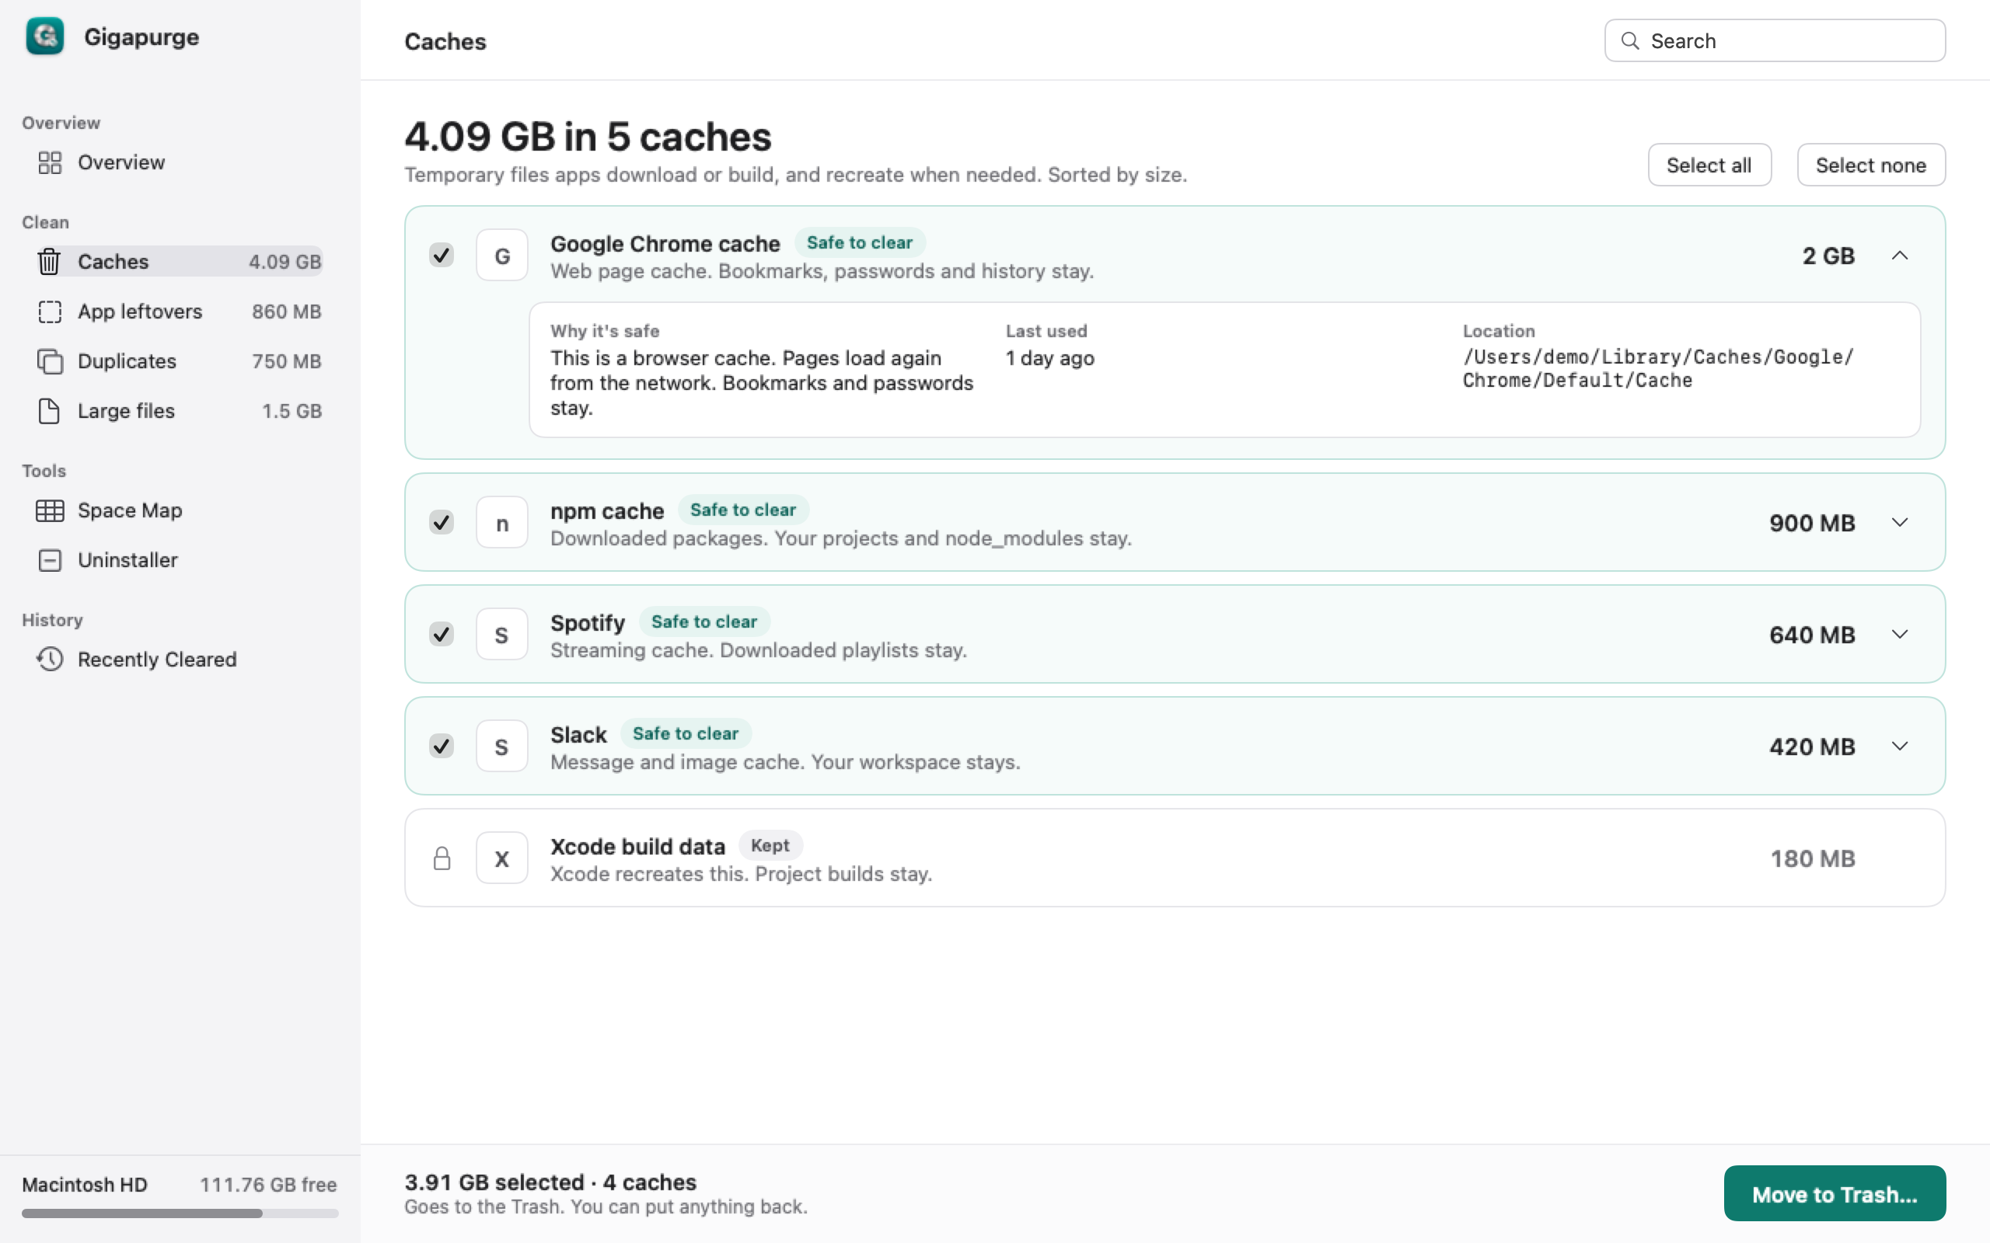This screenshot has height=1243, width=1990.
Task: Click the Recently Cleared clock icon
Action: 49,660
